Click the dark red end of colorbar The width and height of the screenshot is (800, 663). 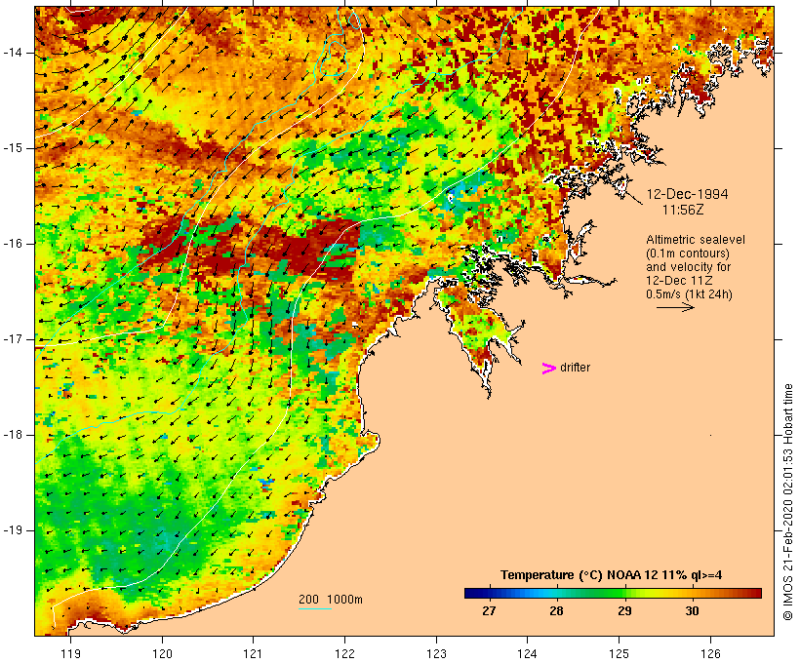point(754,593)
